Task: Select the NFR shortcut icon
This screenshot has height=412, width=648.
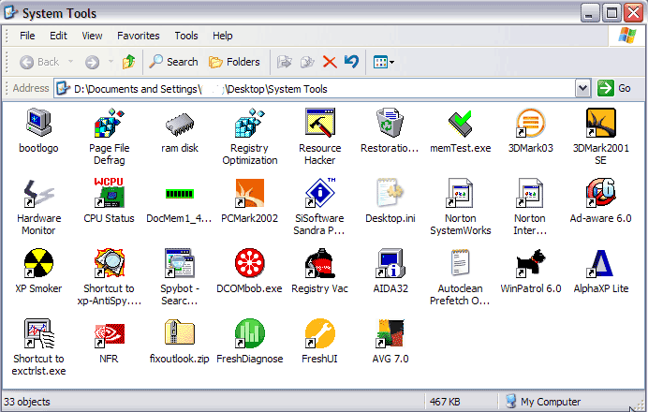Action: pos(110,334)
